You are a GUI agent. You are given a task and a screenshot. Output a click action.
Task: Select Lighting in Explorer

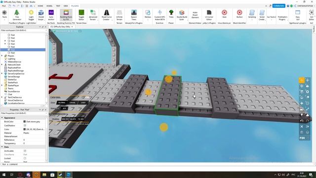click(x=11, y=59)
